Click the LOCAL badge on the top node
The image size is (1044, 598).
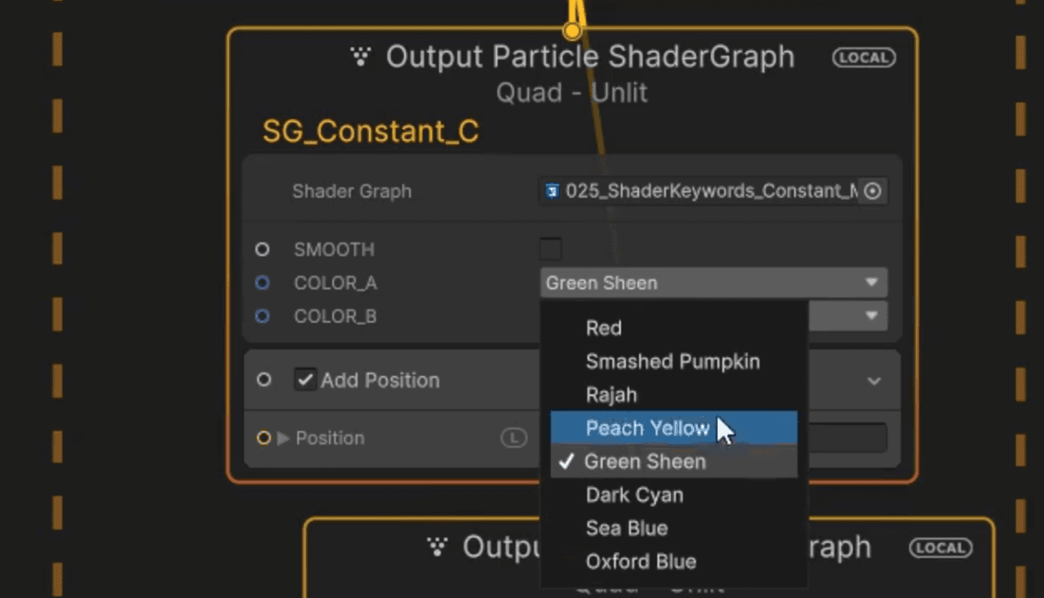[x=863, y=57]
